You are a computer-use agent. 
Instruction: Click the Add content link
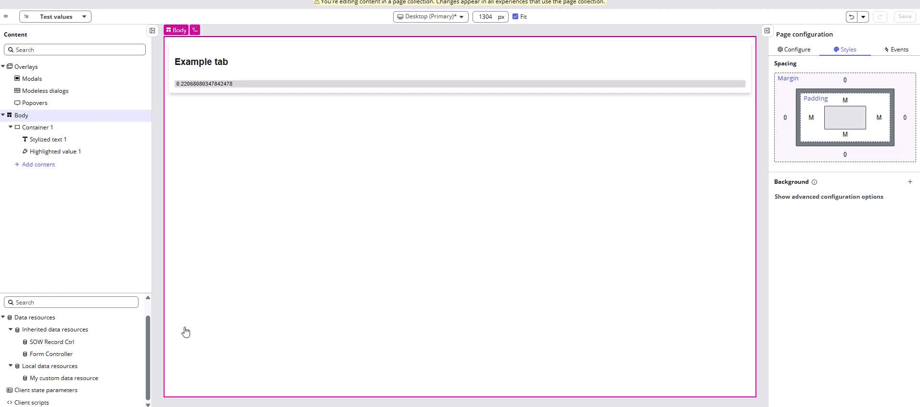pyautogui.click(x=38, y=165)
